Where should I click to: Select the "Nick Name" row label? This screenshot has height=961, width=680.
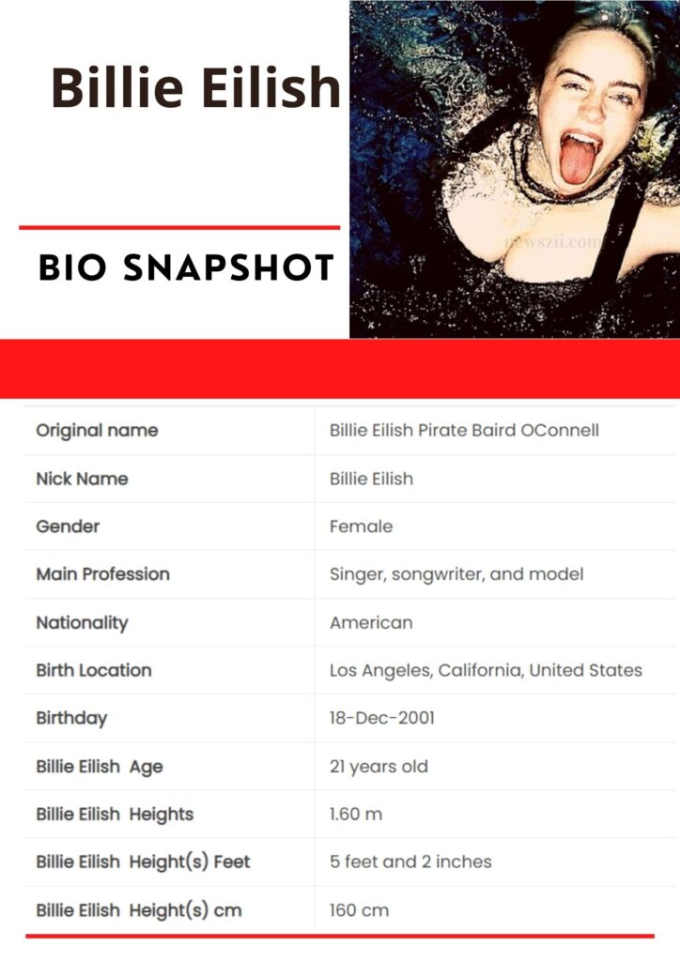coord(82,479)
